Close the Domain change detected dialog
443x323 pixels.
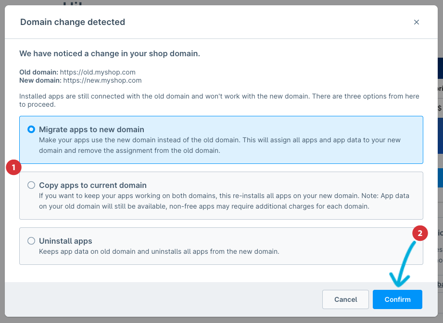click(x=417, y=22)
